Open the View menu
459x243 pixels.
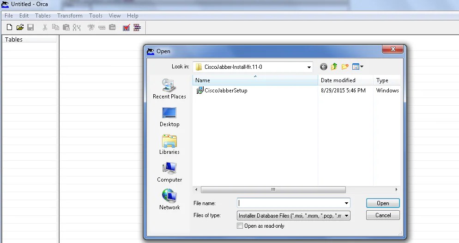pyautogui.click(x=115, y=16)
